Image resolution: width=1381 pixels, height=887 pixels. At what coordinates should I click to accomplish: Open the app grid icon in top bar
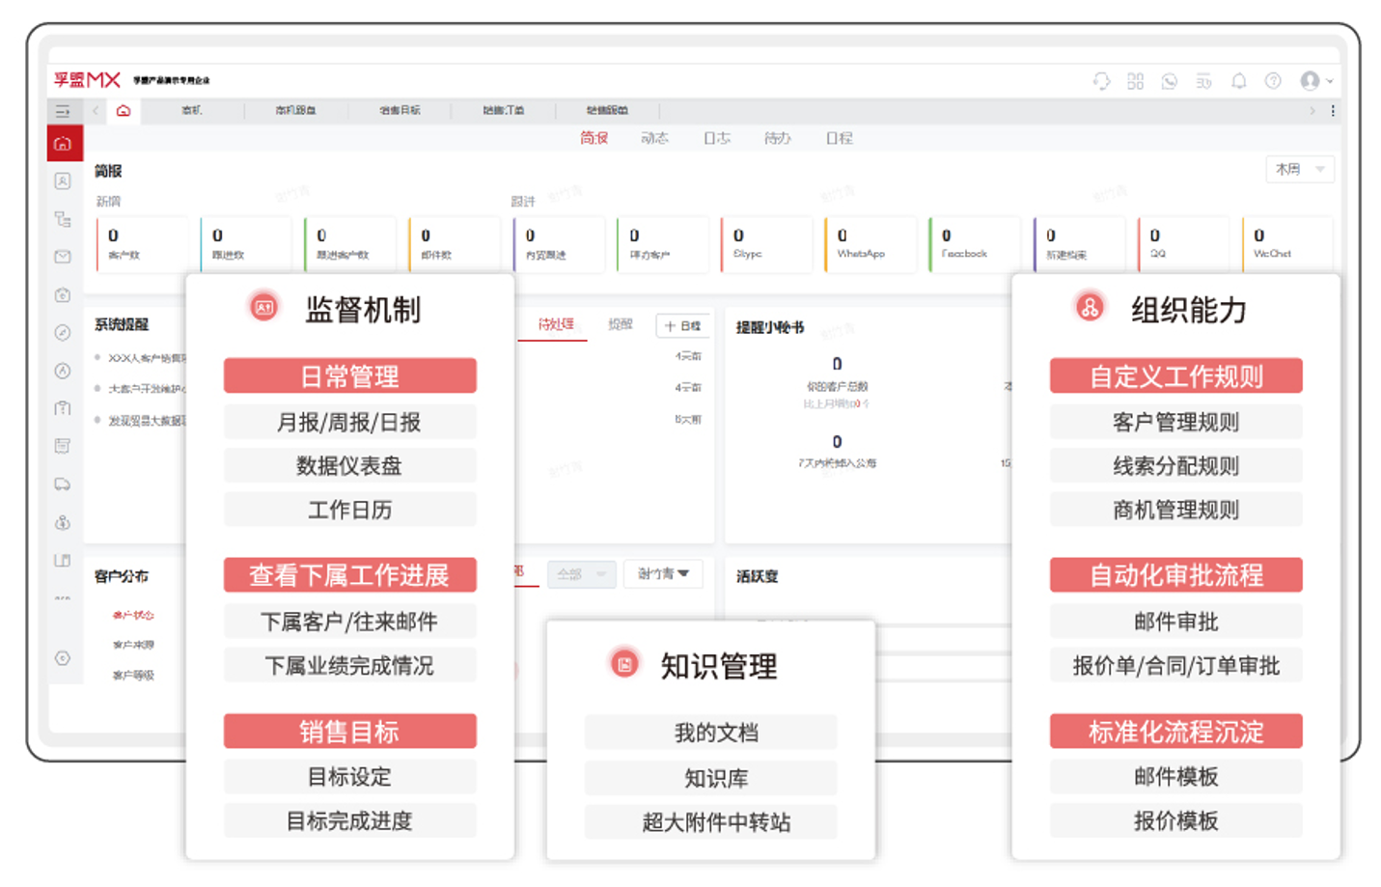pos(1136,81)
